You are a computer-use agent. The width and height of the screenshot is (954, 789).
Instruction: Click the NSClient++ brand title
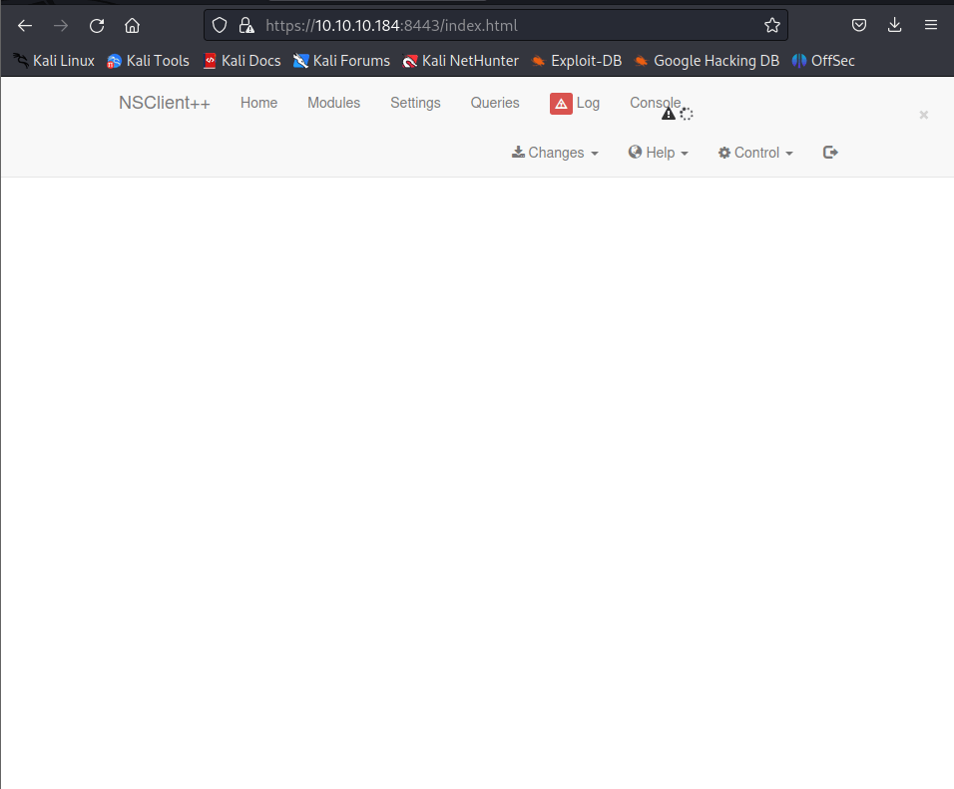tap(165, 103)
